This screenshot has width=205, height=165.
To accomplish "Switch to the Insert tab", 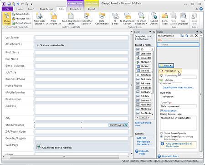I will click(31, 9).
